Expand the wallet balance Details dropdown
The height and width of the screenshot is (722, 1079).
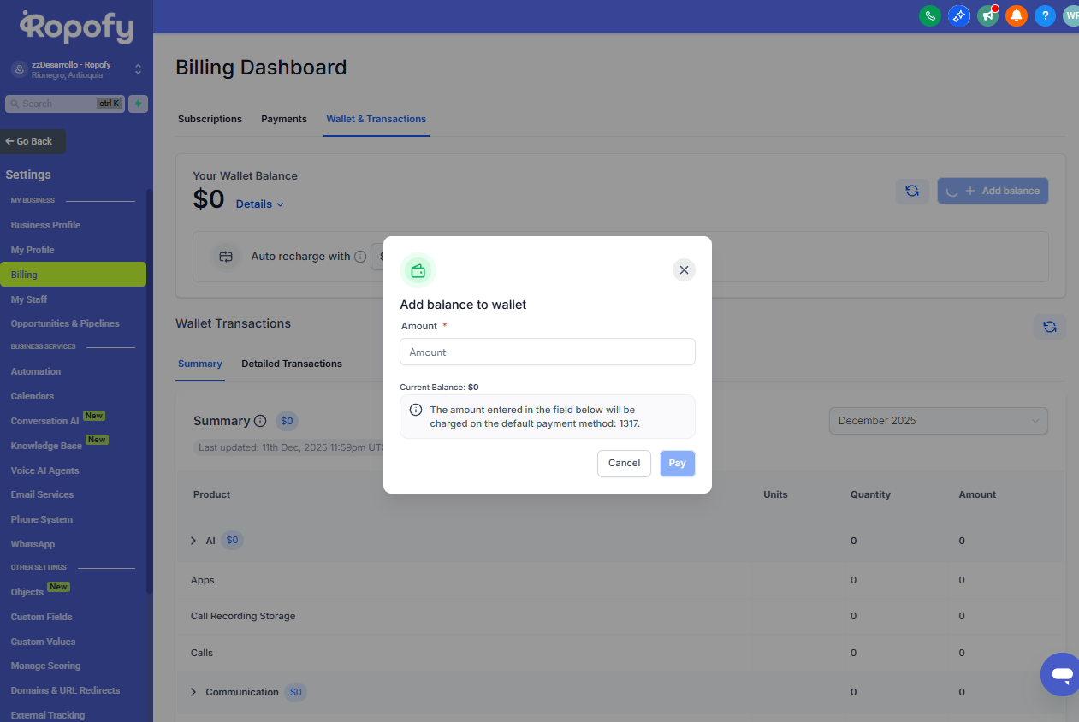click(x=259, y=204)
